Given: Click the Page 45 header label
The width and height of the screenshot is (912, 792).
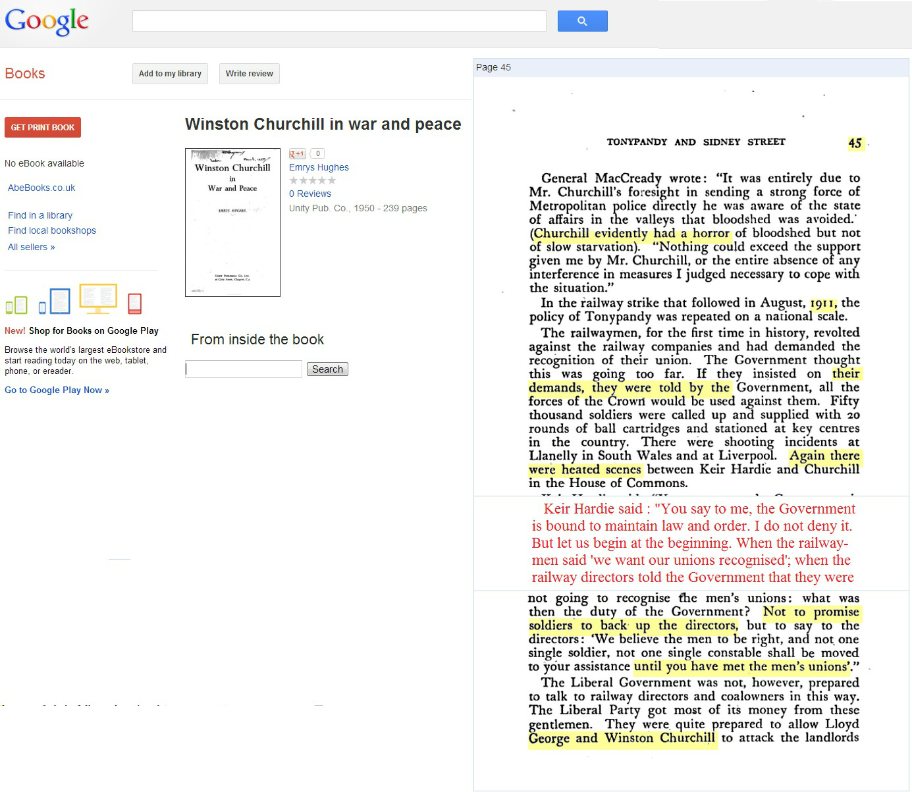Looking at the screenshot, I should pos(493,67).
